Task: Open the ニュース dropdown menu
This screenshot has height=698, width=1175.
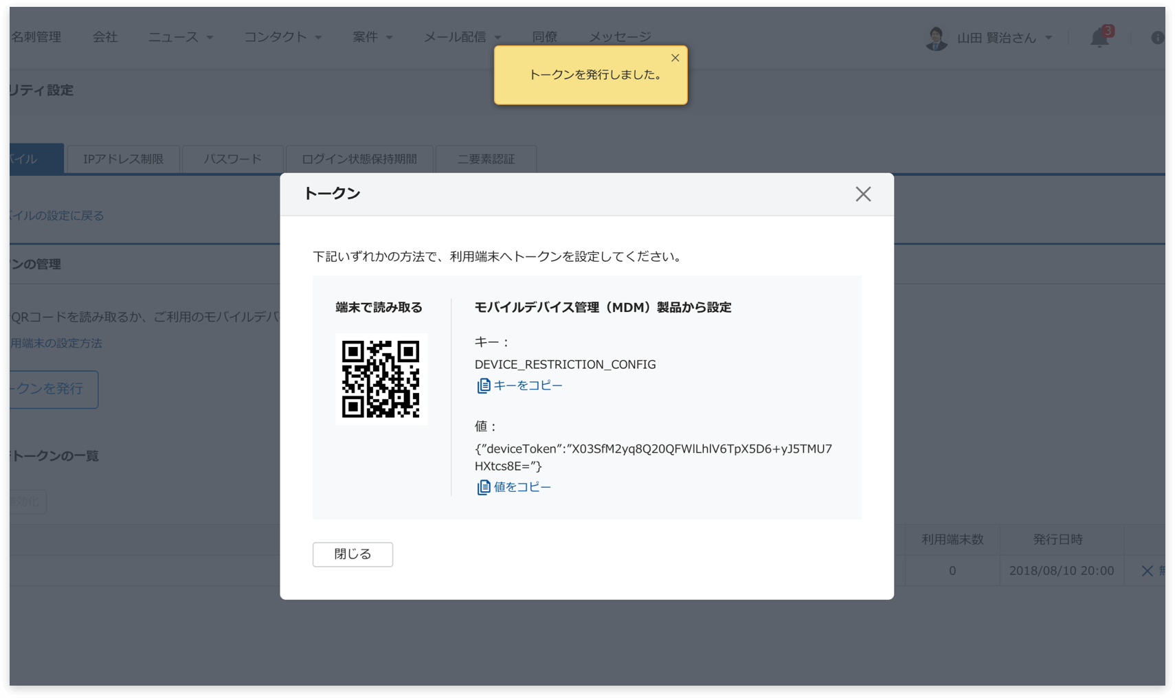Action: [x=181, y=37]
